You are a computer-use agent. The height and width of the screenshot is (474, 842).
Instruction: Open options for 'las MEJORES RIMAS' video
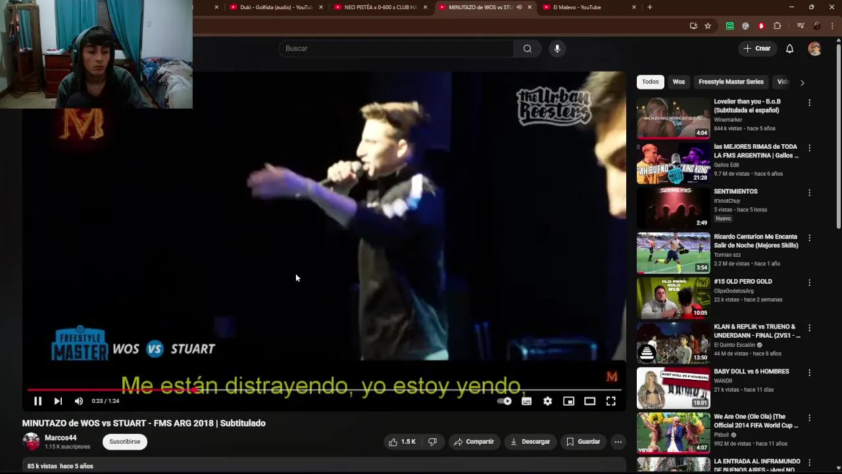pyautogui.click(x=809, y=148)
